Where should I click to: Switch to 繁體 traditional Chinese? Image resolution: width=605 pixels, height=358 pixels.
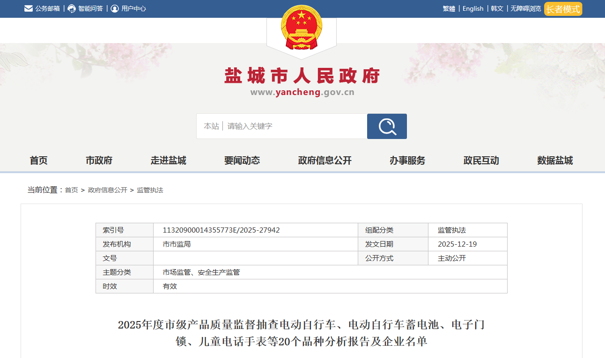(449, 8)
